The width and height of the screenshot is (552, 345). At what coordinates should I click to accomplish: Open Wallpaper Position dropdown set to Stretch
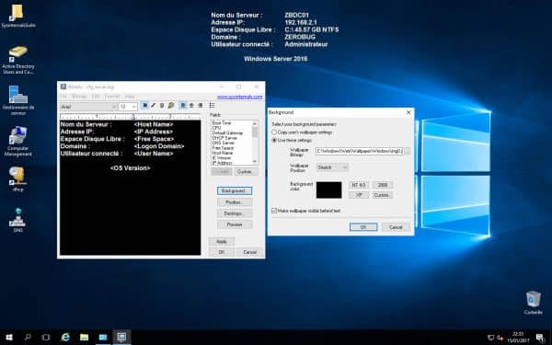pyautogui.click(x=332, y=167)
